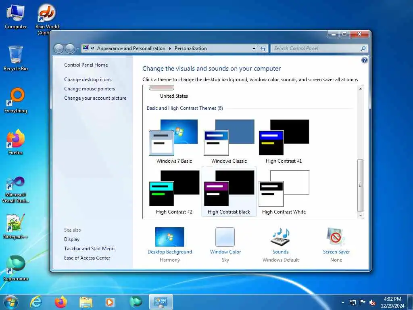
Task: Go back with the Back arrow button
Action: click(x=58, y=48)
